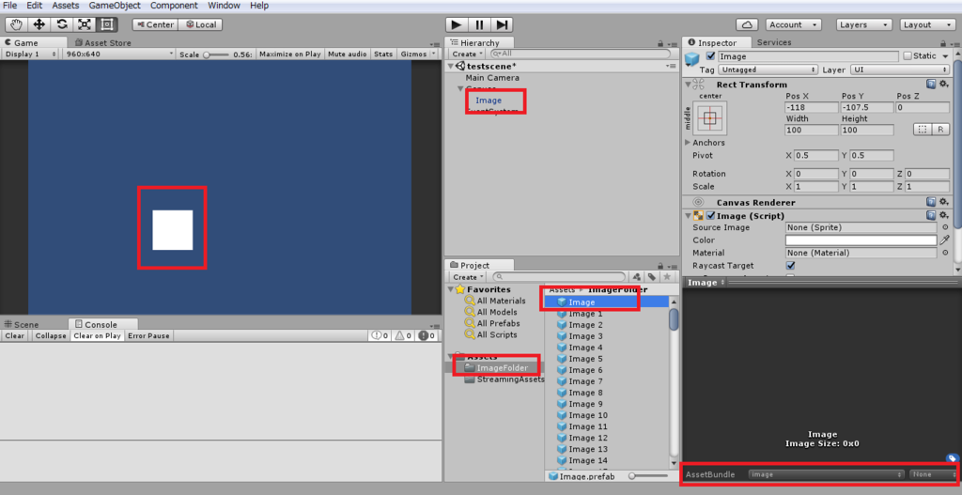This screenshot has width=962, height=495.
Task: Select the Rotate tool
Action: pyautogui.click(x=61, y=24)
